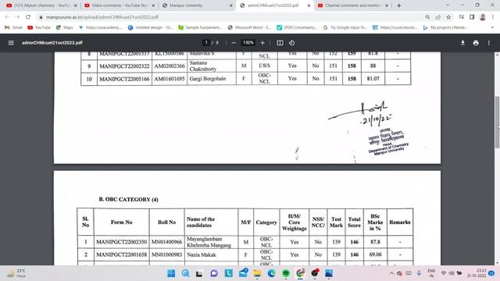Viewport: 500px width, 281px height.
Task: Open unacademy bookmark
Action: click(x=101, y=28)
